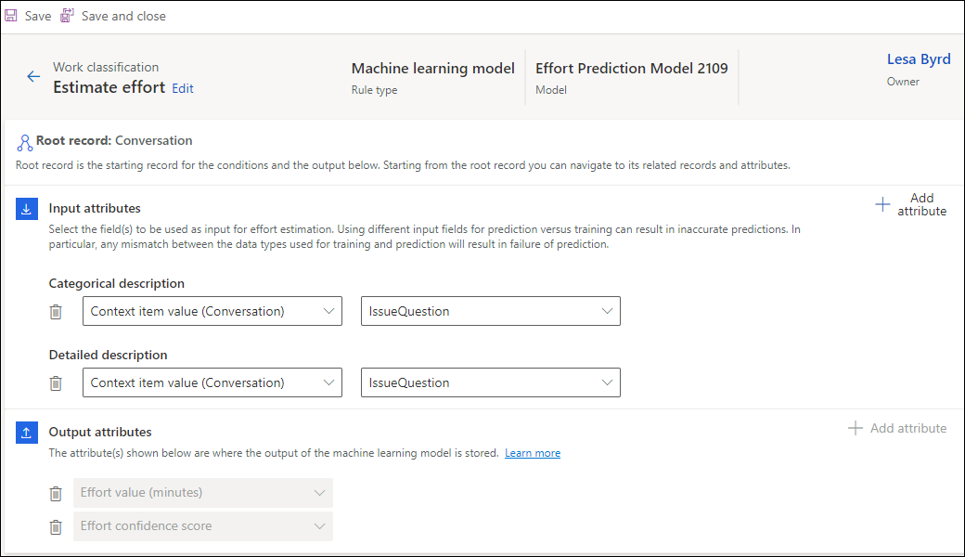This screenshot has width=965, height=557.
Task: Click the Owner label under Lesa Byrd
Action: (x=903, y=82)
